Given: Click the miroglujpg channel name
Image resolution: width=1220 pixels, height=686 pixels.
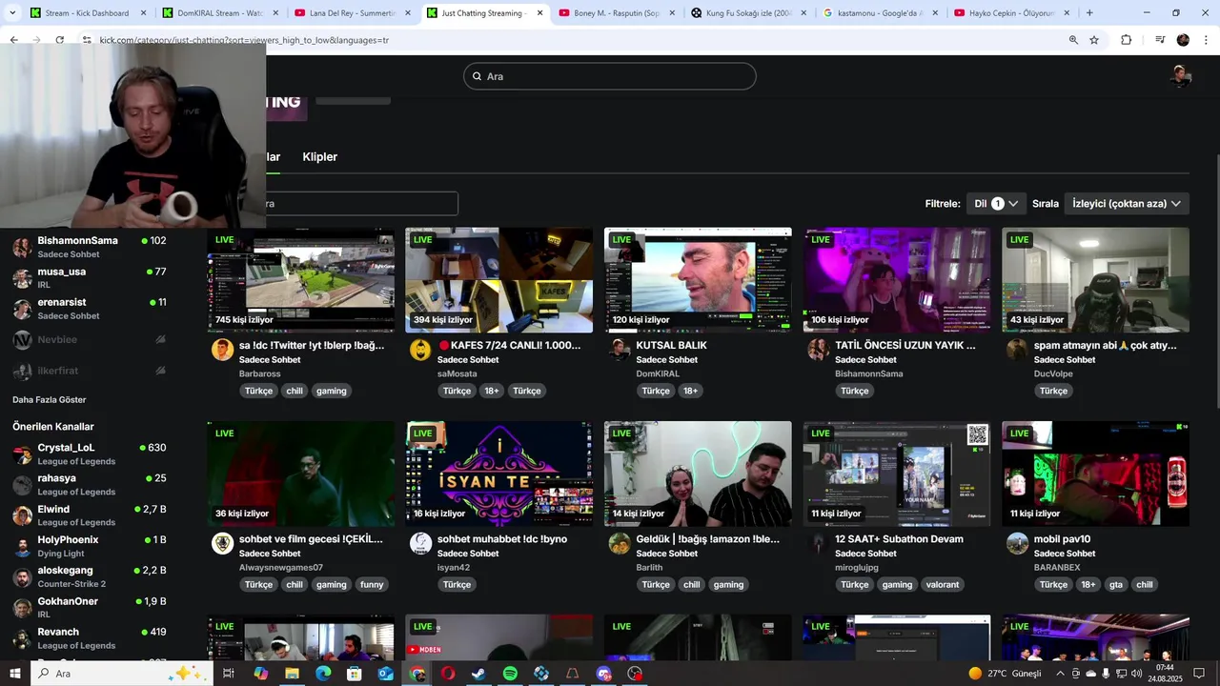Looking at the screenshot, I should pyautogui.click(x=857, y=567).
